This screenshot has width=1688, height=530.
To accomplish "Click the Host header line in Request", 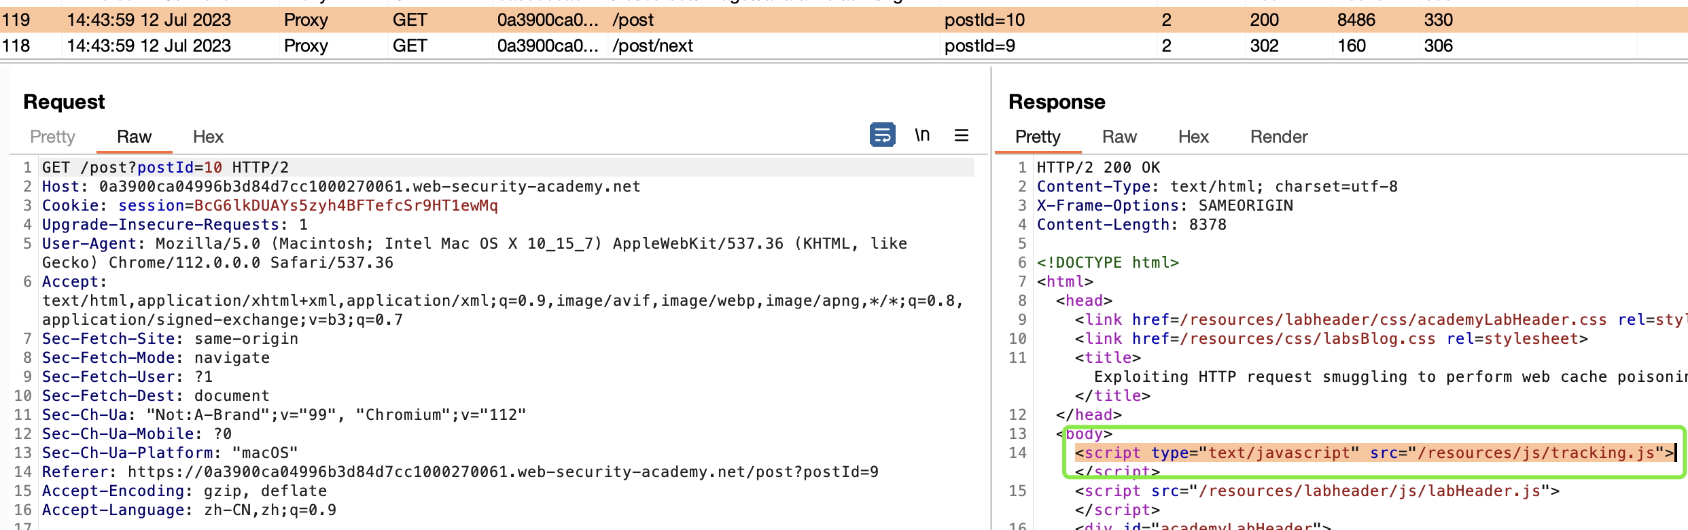I will [x=341, y=186].
